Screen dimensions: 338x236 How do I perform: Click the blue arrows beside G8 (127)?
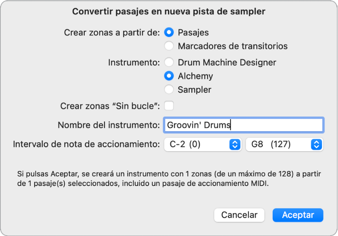coord(316,145)
